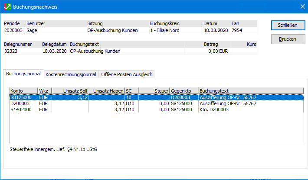Click the Belegnummer value 32323
The height and width of the screenshot is (180, 308).
pos(11,51)
